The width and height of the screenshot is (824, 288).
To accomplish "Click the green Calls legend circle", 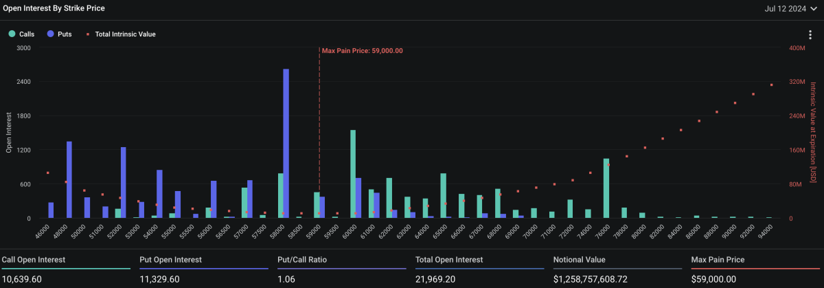I will [12, 34].
